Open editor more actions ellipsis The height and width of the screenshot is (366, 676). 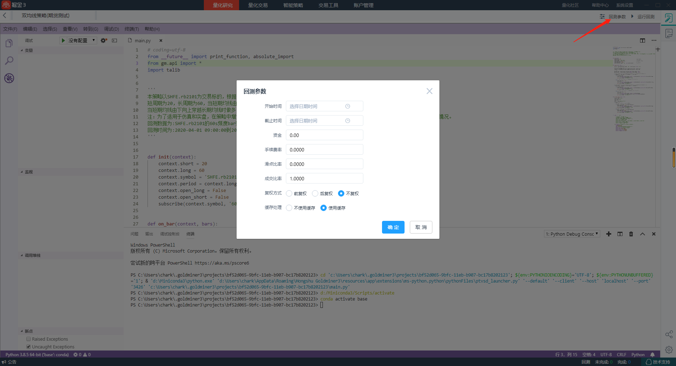coord(654,41)
